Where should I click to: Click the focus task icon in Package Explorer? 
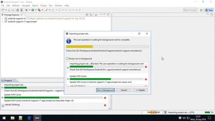(x=96, y=14)
